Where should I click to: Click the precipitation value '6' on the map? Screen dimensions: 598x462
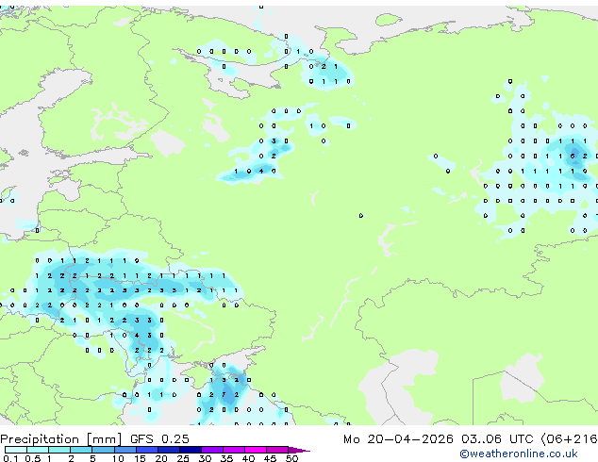(x=573, y=156)
